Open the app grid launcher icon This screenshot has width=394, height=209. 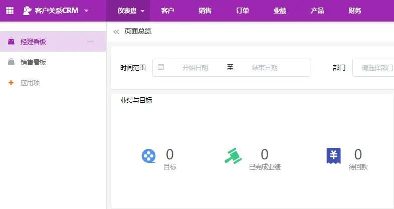(10, 11)
